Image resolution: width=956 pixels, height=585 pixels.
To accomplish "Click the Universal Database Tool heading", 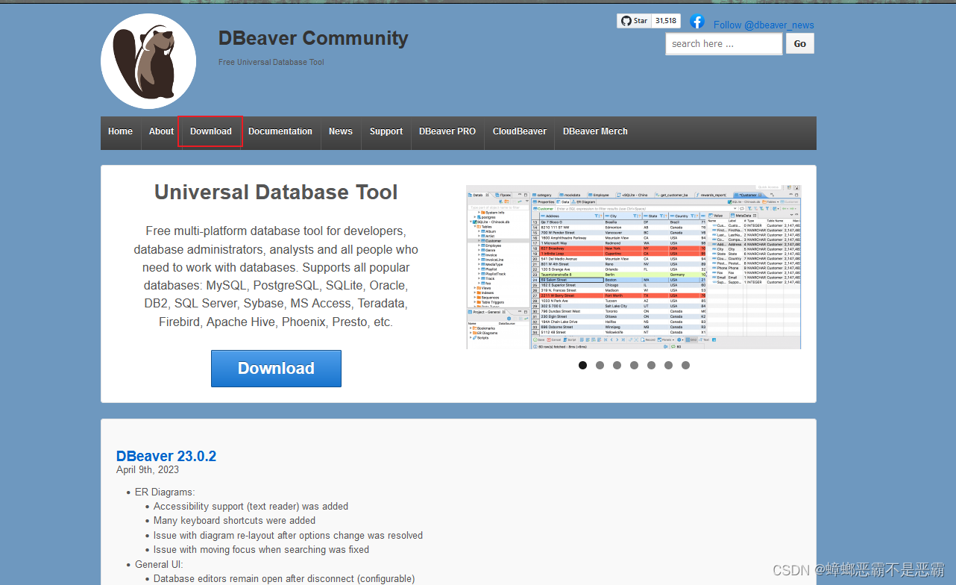I will [x=276, y=193].
